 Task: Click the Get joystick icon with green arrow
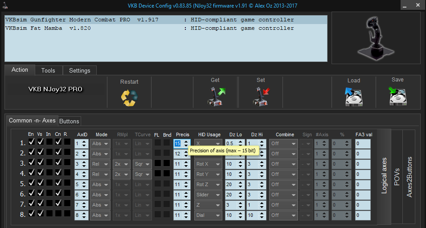click(x=216, y=97)
